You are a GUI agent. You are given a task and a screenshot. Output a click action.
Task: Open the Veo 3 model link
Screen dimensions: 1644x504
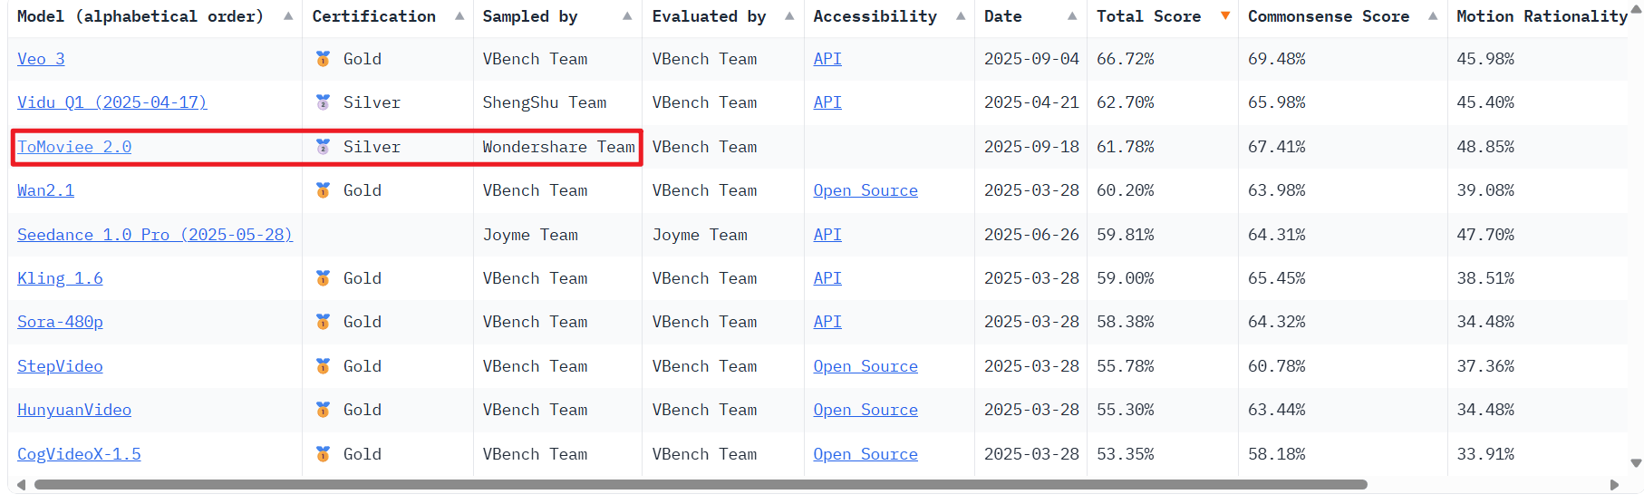[41, 59]
